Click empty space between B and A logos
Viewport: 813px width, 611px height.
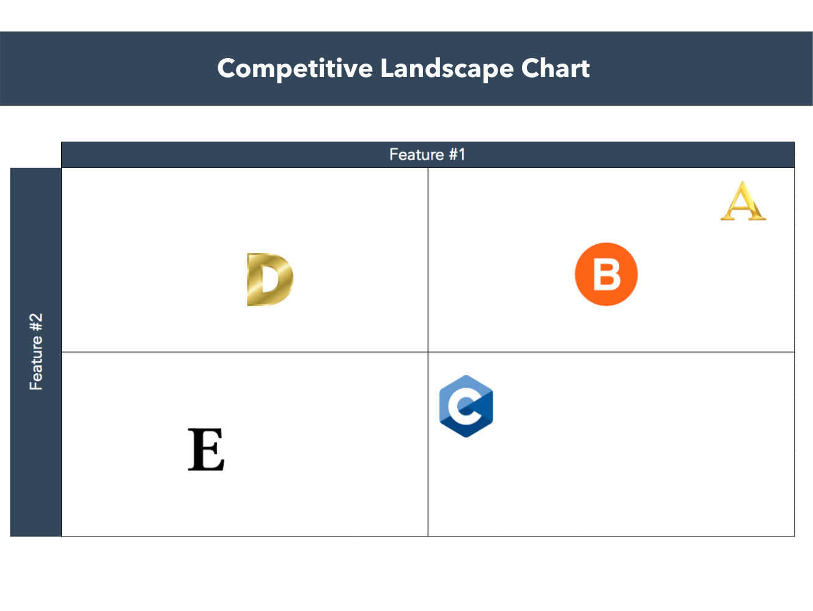679,238
